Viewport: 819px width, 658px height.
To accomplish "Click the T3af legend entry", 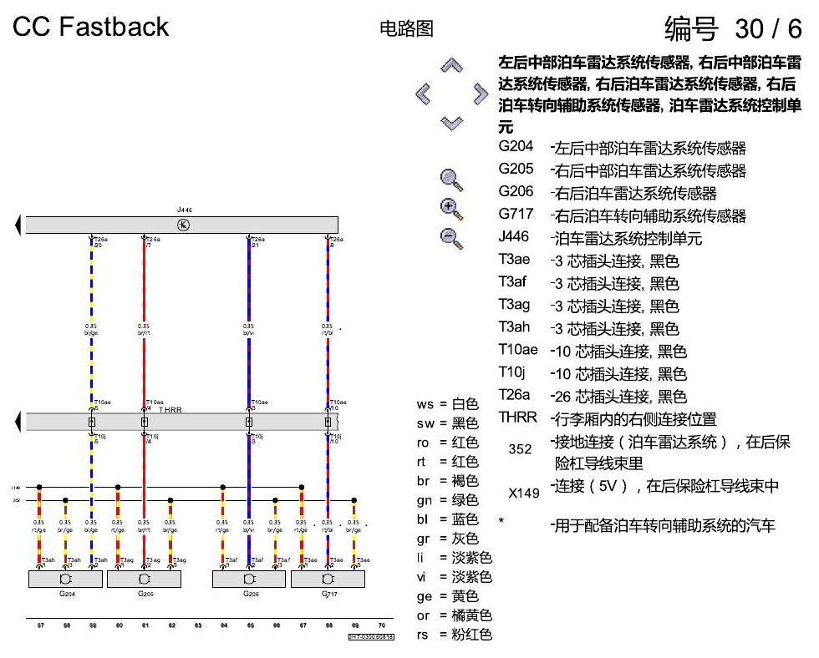I will click(588, 283).
